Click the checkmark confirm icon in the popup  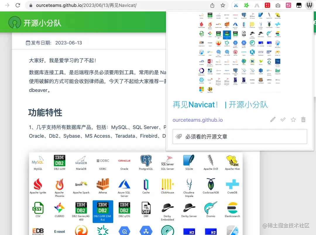click(283, 119)
